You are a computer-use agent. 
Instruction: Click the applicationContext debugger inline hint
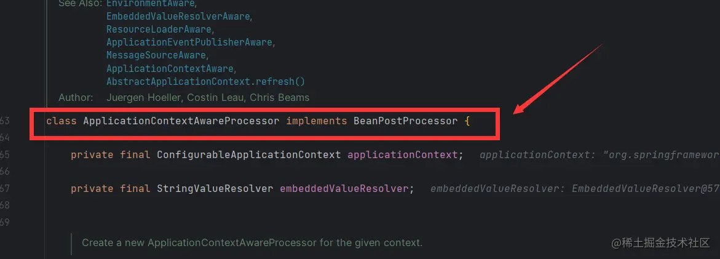click(x=599, y=155)
